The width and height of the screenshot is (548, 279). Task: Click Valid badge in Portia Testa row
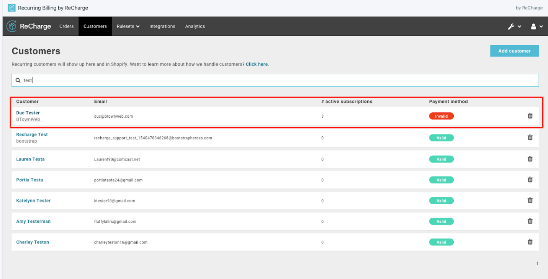[x=441, y=180]
